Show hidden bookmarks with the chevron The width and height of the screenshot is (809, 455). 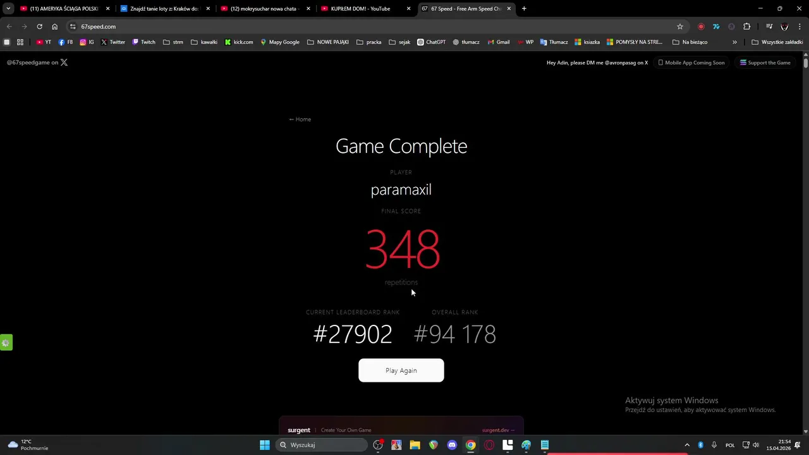[x=734, y=42]
